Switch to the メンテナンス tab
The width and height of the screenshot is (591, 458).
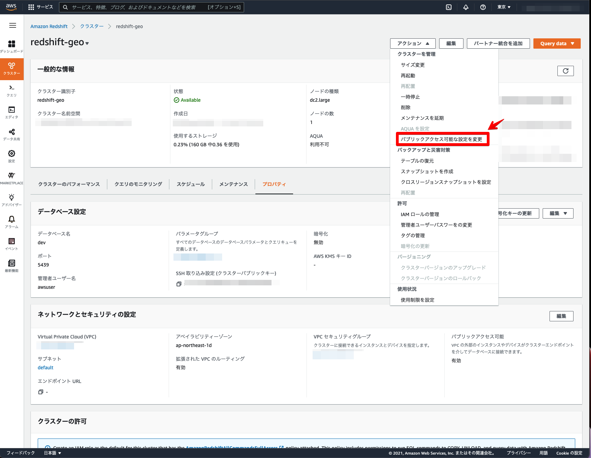pos(233,184)
